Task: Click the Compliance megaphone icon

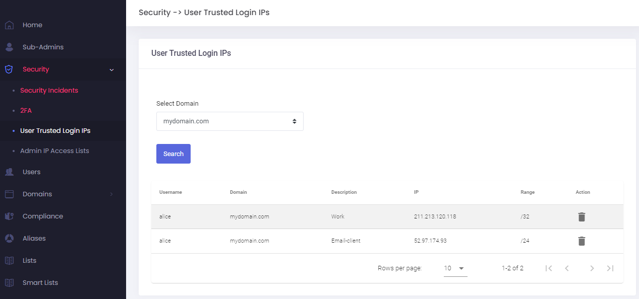Action: (x=9, y=216)
